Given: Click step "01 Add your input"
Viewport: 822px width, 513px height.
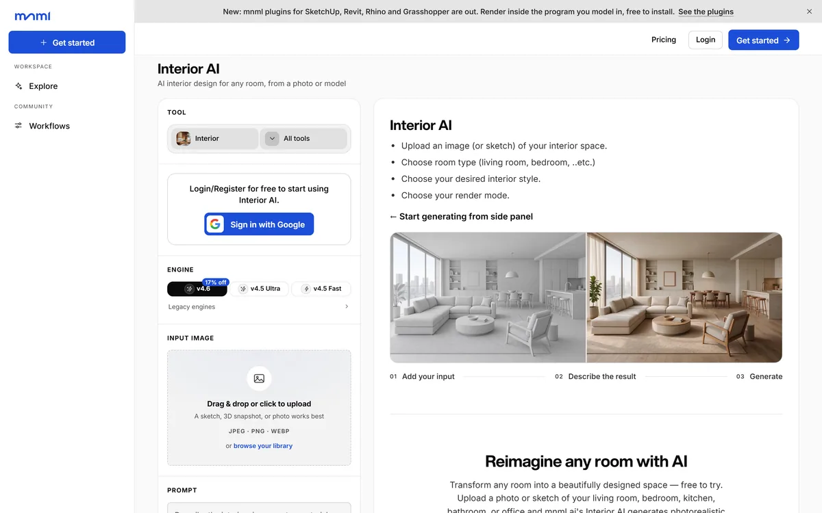Looking at the screenshot, I should [x=423, y=376].
